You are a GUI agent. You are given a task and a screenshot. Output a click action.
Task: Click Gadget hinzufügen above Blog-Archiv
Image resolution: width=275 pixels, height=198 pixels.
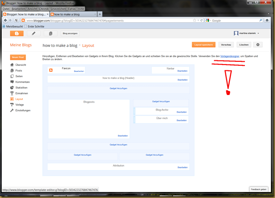click(161, 101)
